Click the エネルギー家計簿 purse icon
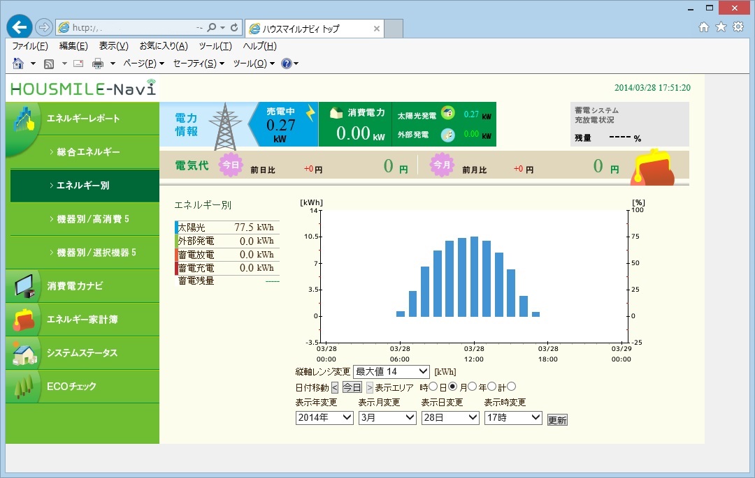The image size is (755, 478). (24, 320)
